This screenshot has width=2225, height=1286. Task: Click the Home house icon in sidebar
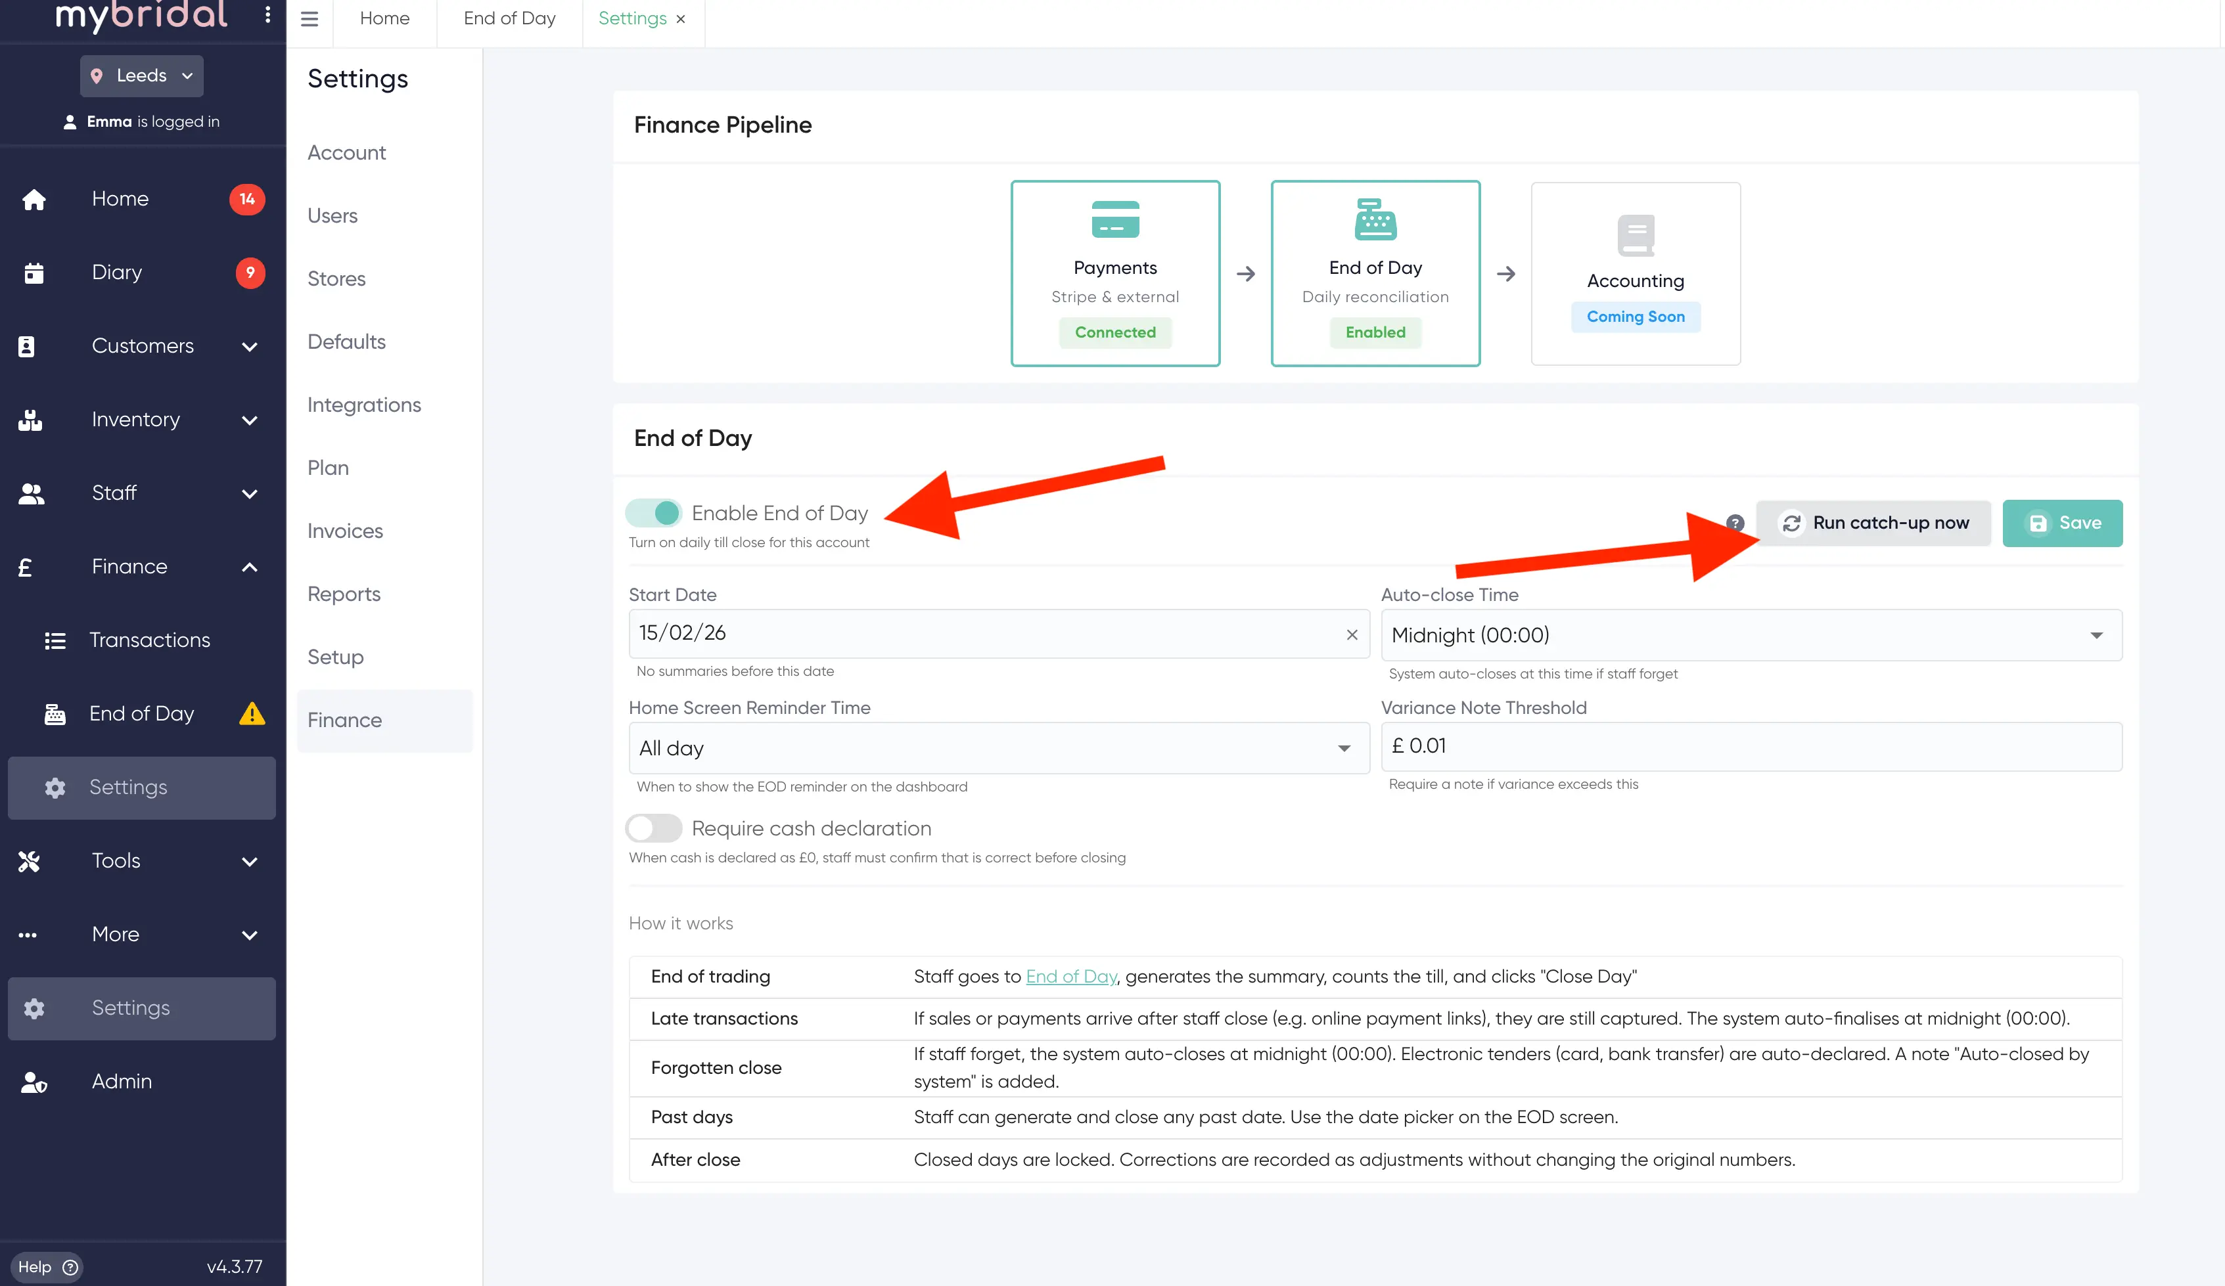pyautogui.click(x=34, y=200)
